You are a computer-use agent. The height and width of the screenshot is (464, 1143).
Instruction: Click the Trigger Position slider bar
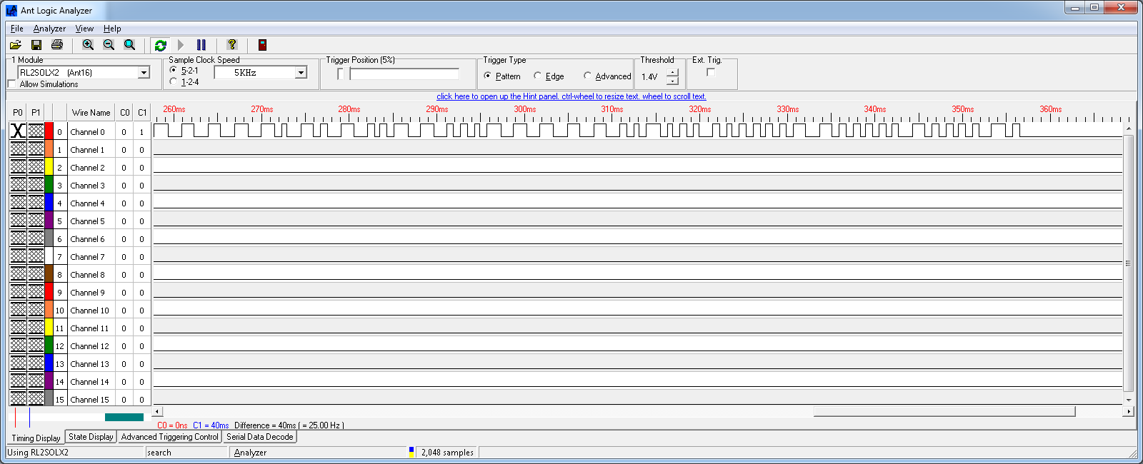[x=404, y=74]
